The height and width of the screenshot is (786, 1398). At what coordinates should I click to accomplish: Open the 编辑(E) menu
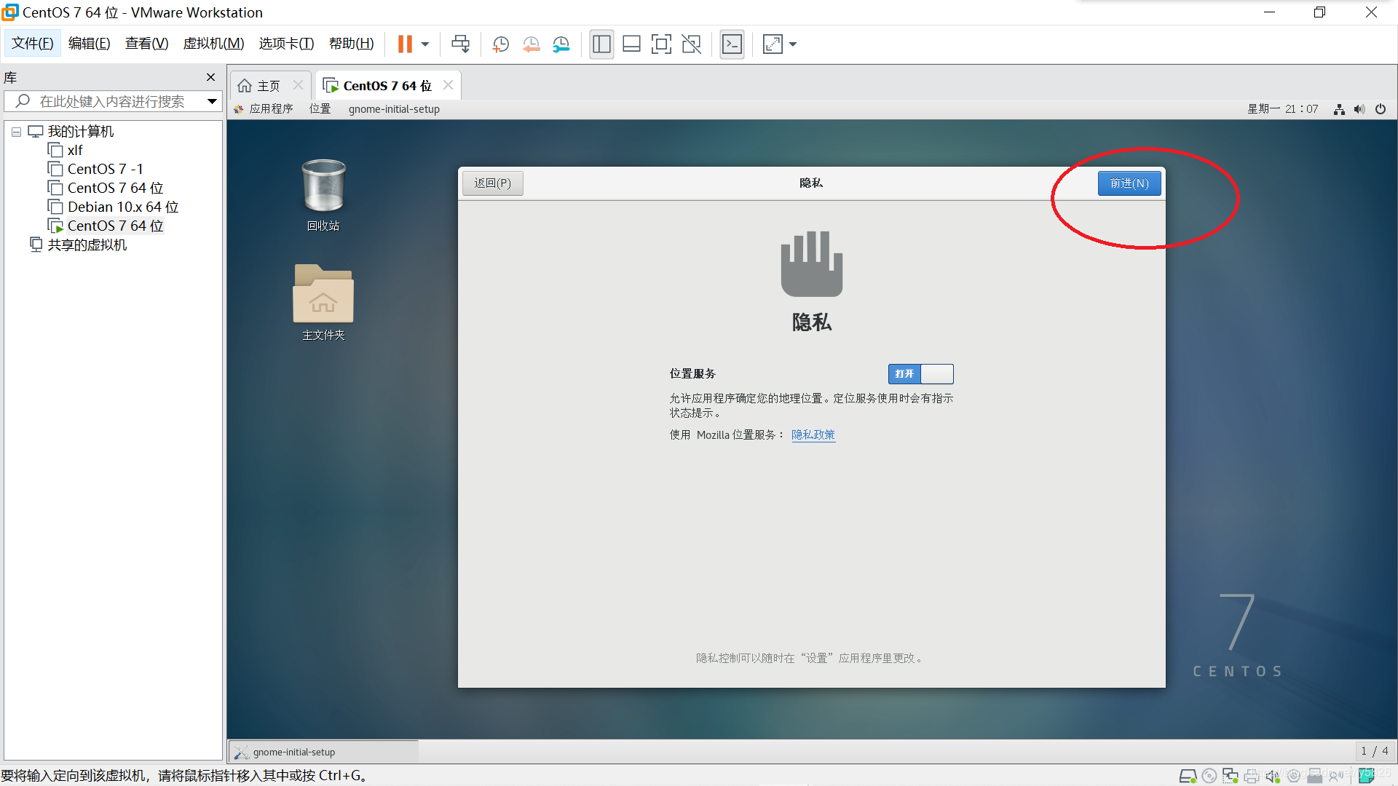[x=89, y=44]
